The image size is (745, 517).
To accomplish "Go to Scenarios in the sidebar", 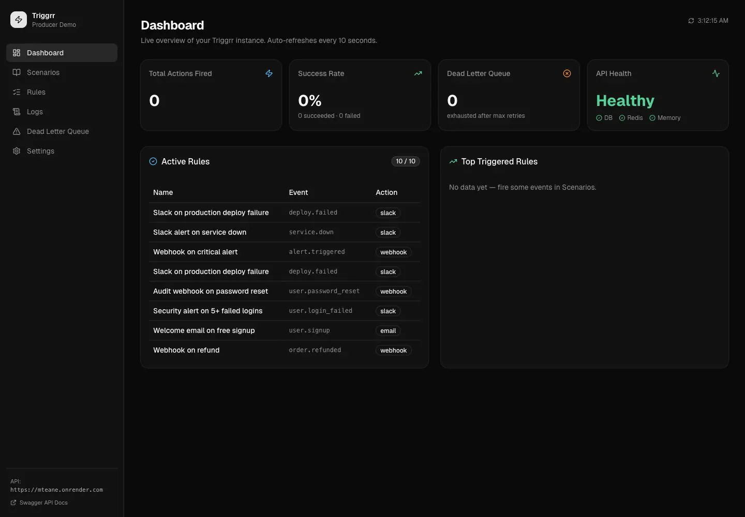I will 62,72.
